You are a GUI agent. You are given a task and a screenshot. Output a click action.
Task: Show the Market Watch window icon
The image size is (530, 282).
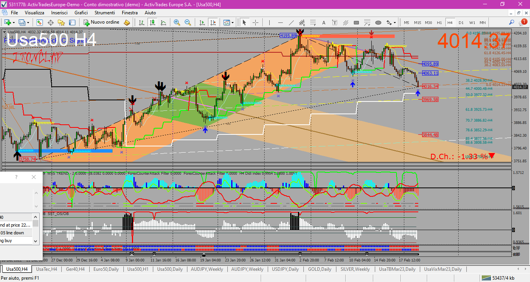point(40,22)
